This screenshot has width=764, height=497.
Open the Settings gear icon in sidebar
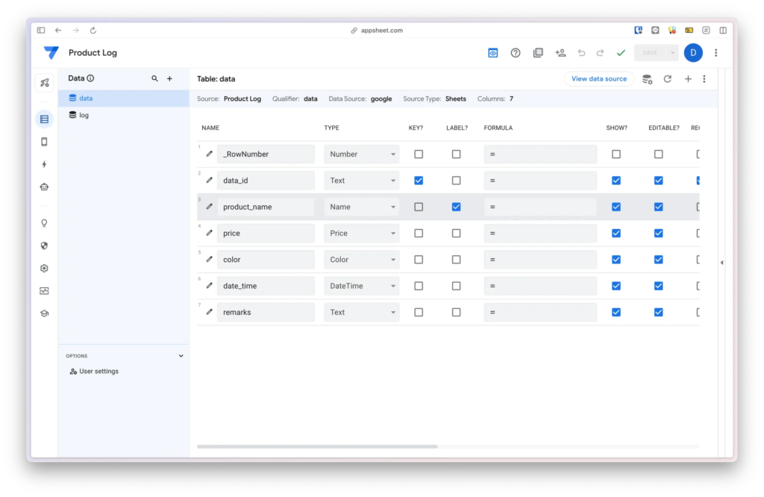tap(44, 268)
